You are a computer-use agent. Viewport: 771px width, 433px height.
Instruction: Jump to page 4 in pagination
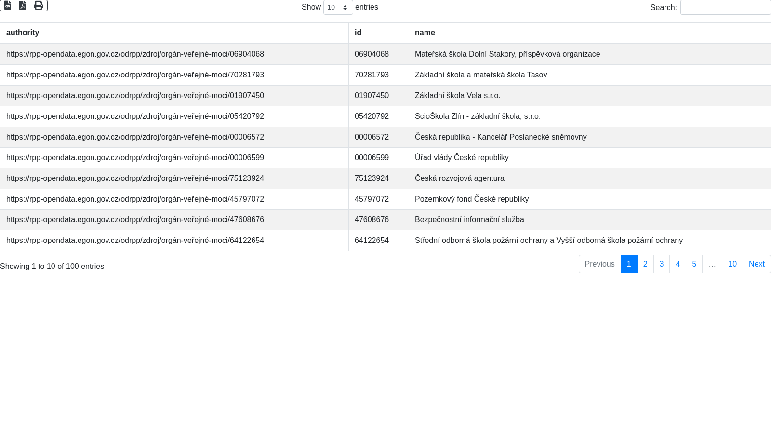tap(678, 264)
